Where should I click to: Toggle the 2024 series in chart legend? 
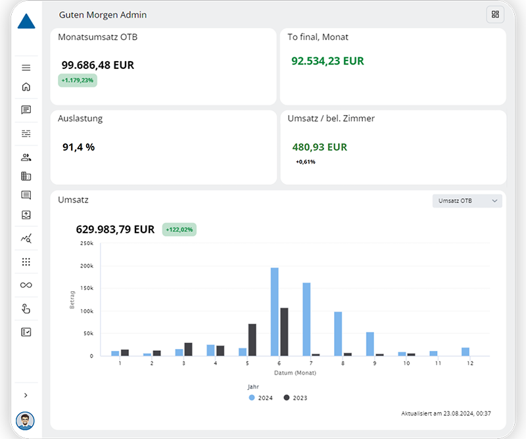pyautogui.click(x=262, y=398)
